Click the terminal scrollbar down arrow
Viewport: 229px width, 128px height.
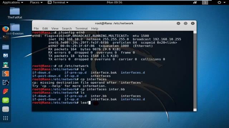[x=195, y=110]
